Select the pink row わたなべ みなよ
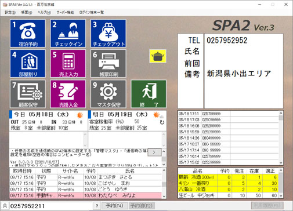 [x=85, y=195]
